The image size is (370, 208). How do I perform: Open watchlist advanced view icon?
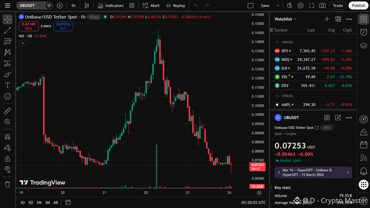coord(338,19)
